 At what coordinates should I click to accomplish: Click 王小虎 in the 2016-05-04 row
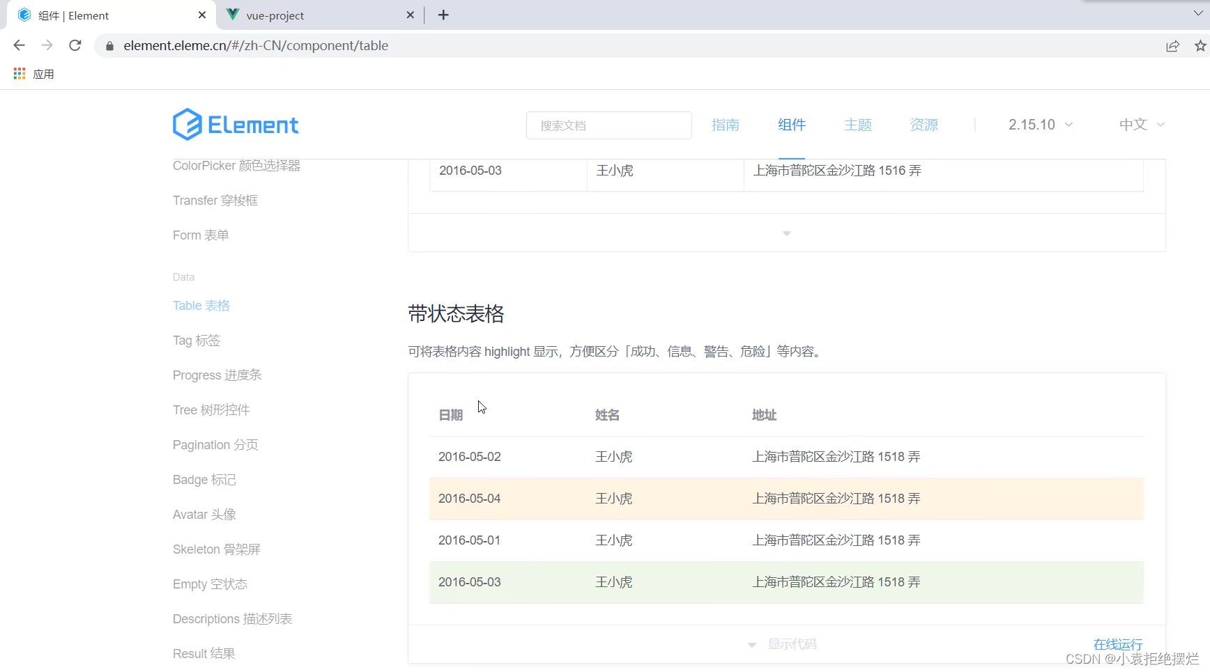(613, 499)
